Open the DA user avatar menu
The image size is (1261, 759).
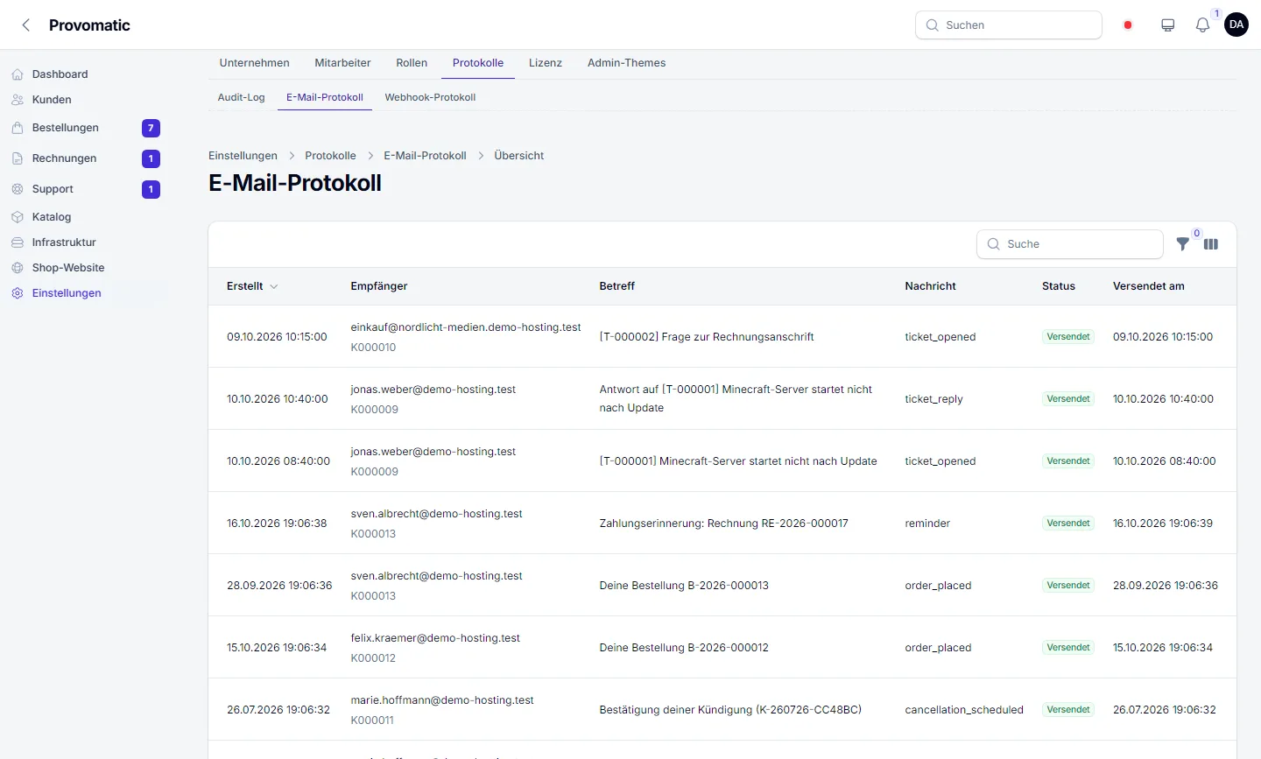coord(1236,25)
